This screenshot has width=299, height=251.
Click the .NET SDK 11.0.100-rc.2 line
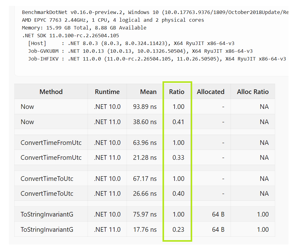pos(71,36)
